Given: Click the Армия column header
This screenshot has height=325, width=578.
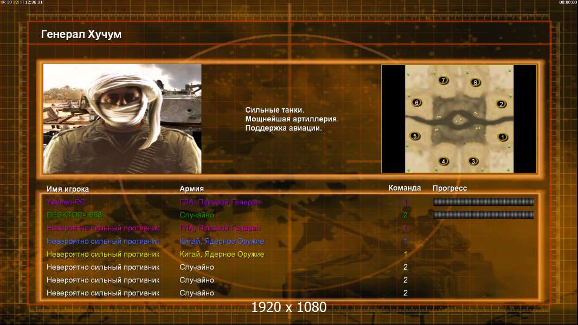Looking at the screenshot, I should pyautogui.click(x=192, y=188).
